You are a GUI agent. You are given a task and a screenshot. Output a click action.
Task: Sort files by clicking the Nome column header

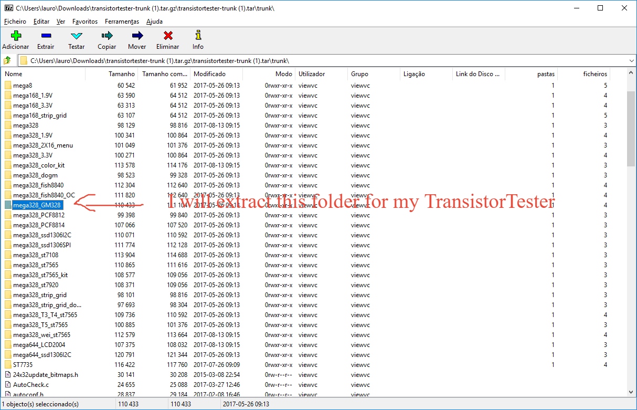21,73
